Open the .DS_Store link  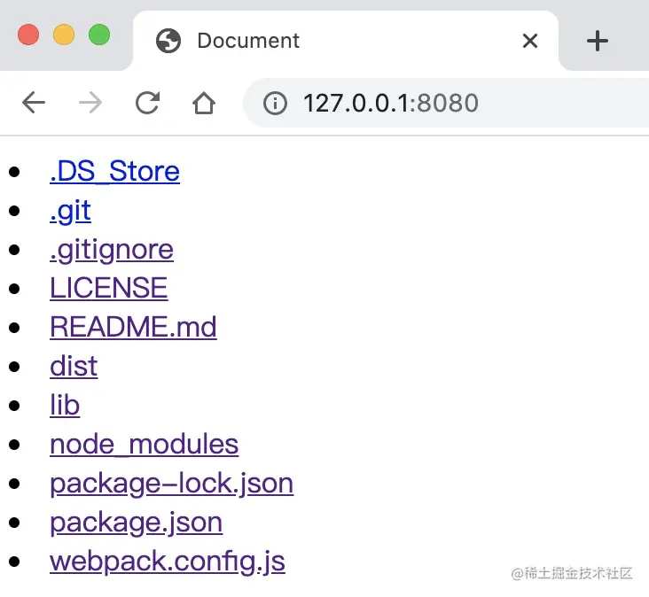pyautogui.click(x=114, y=171)
